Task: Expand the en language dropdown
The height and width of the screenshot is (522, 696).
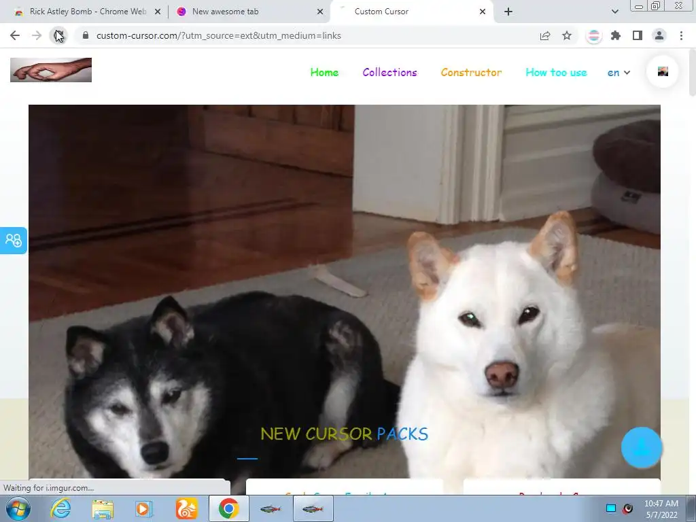Action: pos(619,73)
